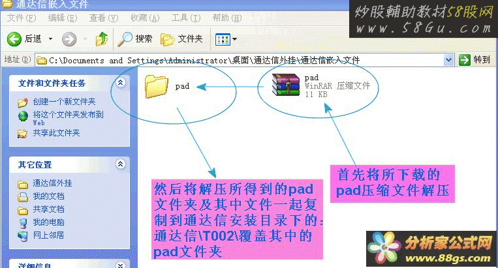Click the window title bar folder icon

(7, 4)
